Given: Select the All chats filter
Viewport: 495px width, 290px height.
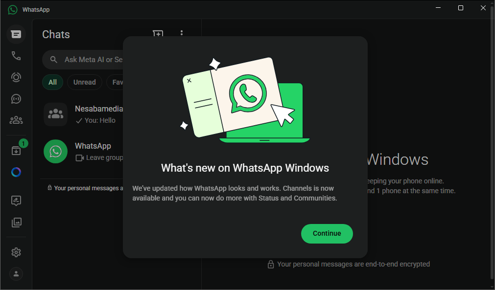Looking at the screenshot, I should point(52,82).
